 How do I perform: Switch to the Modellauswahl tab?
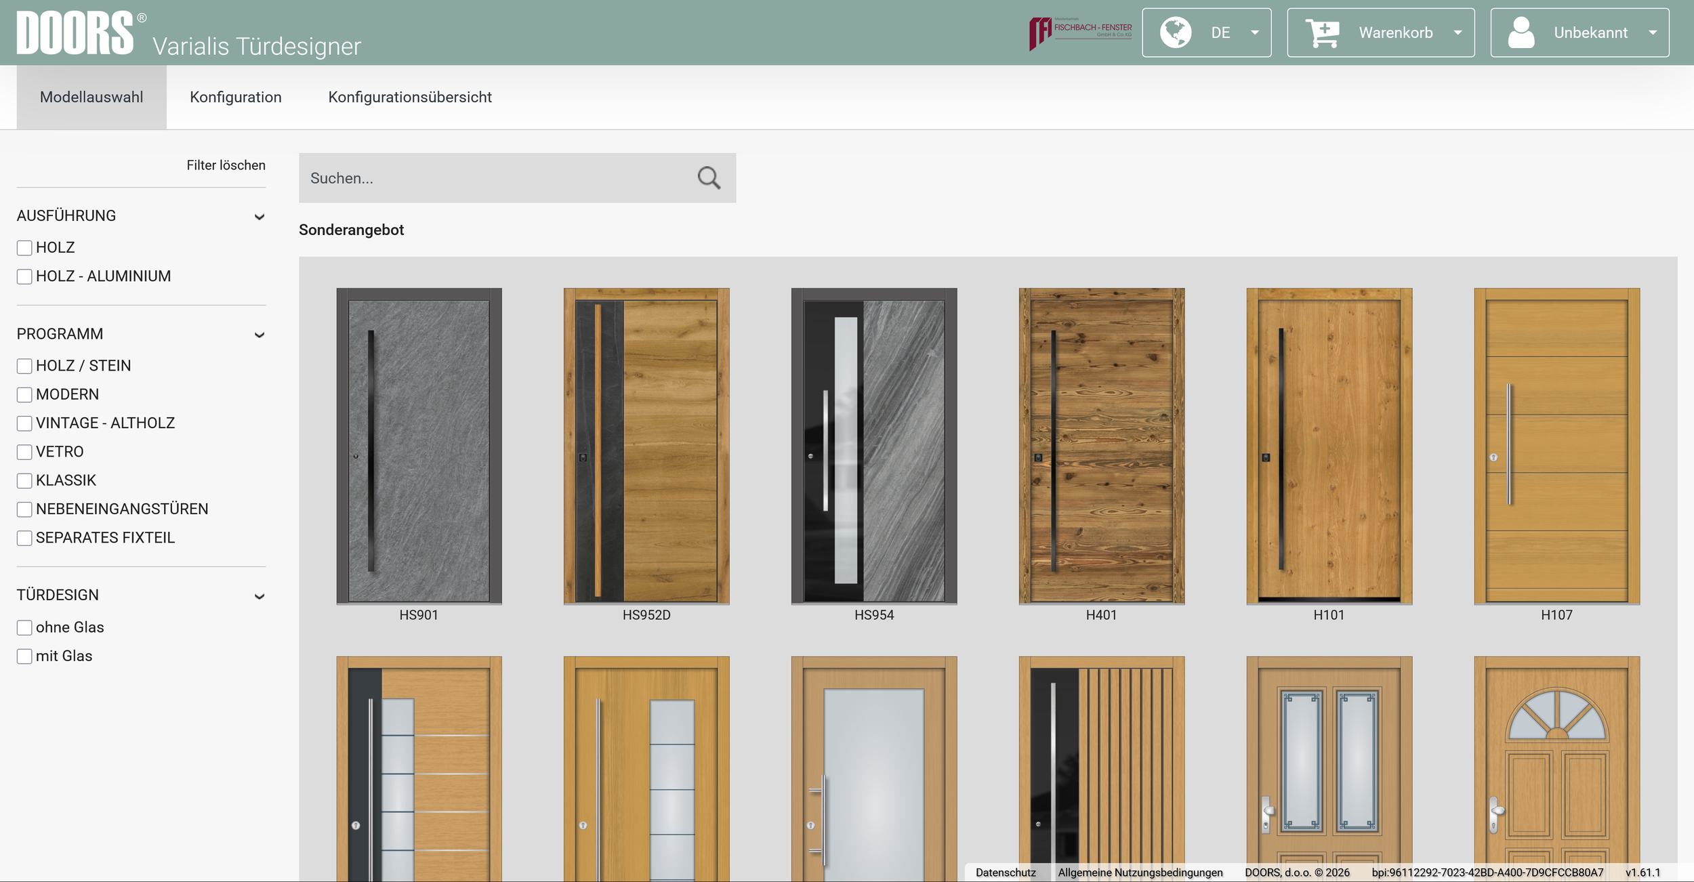(x=91, y=97)
